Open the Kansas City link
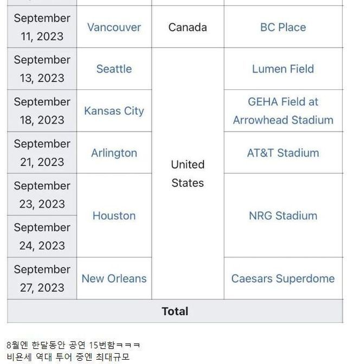347x364 pixels. [x=114, y=111]
